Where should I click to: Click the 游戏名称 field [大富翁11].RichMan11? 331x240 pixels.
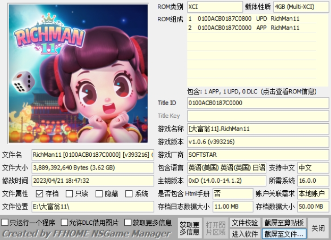(x=258, y=129)
